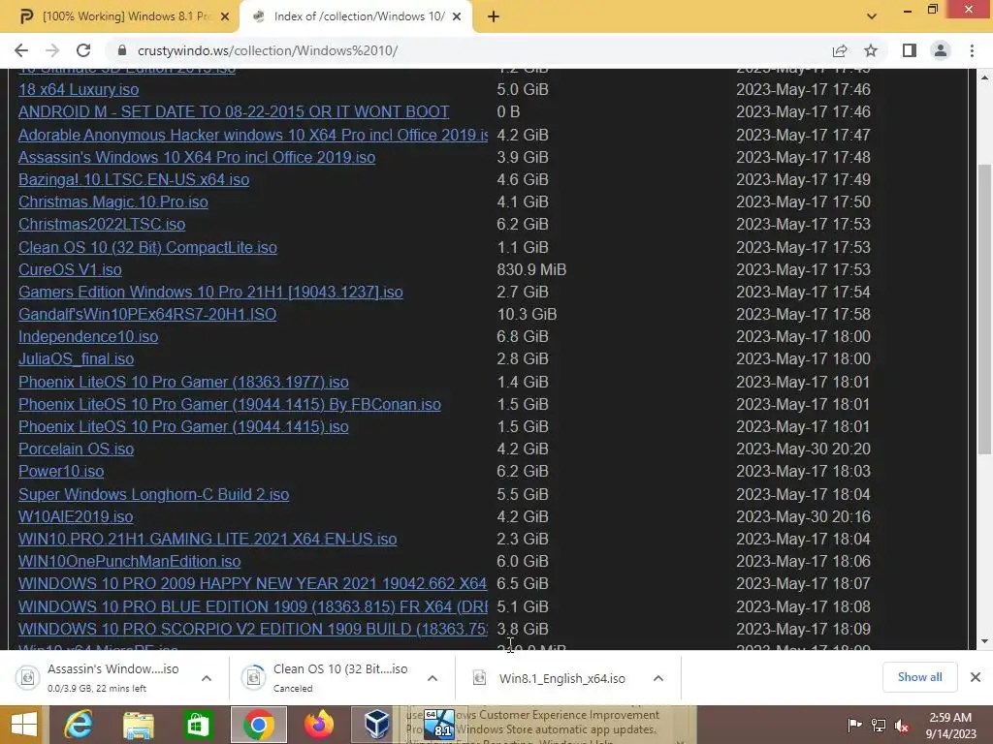
Task: Open WINDOWS 10 PRO 2009 HAPPY NEW YEAR link
Action: tap(253, 584)
